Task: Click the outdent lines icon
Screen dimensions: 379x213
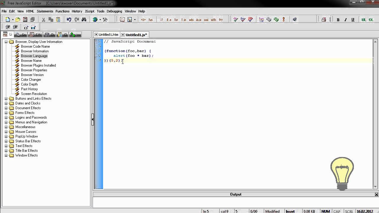Action: click(15, 27)
